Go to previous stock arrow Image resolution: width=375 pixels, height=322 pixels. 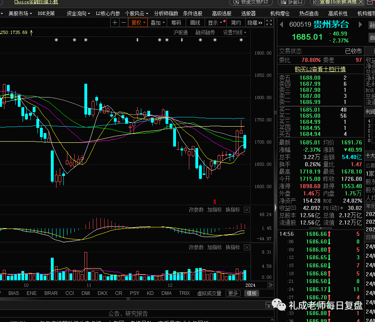[x=281, y=24]
